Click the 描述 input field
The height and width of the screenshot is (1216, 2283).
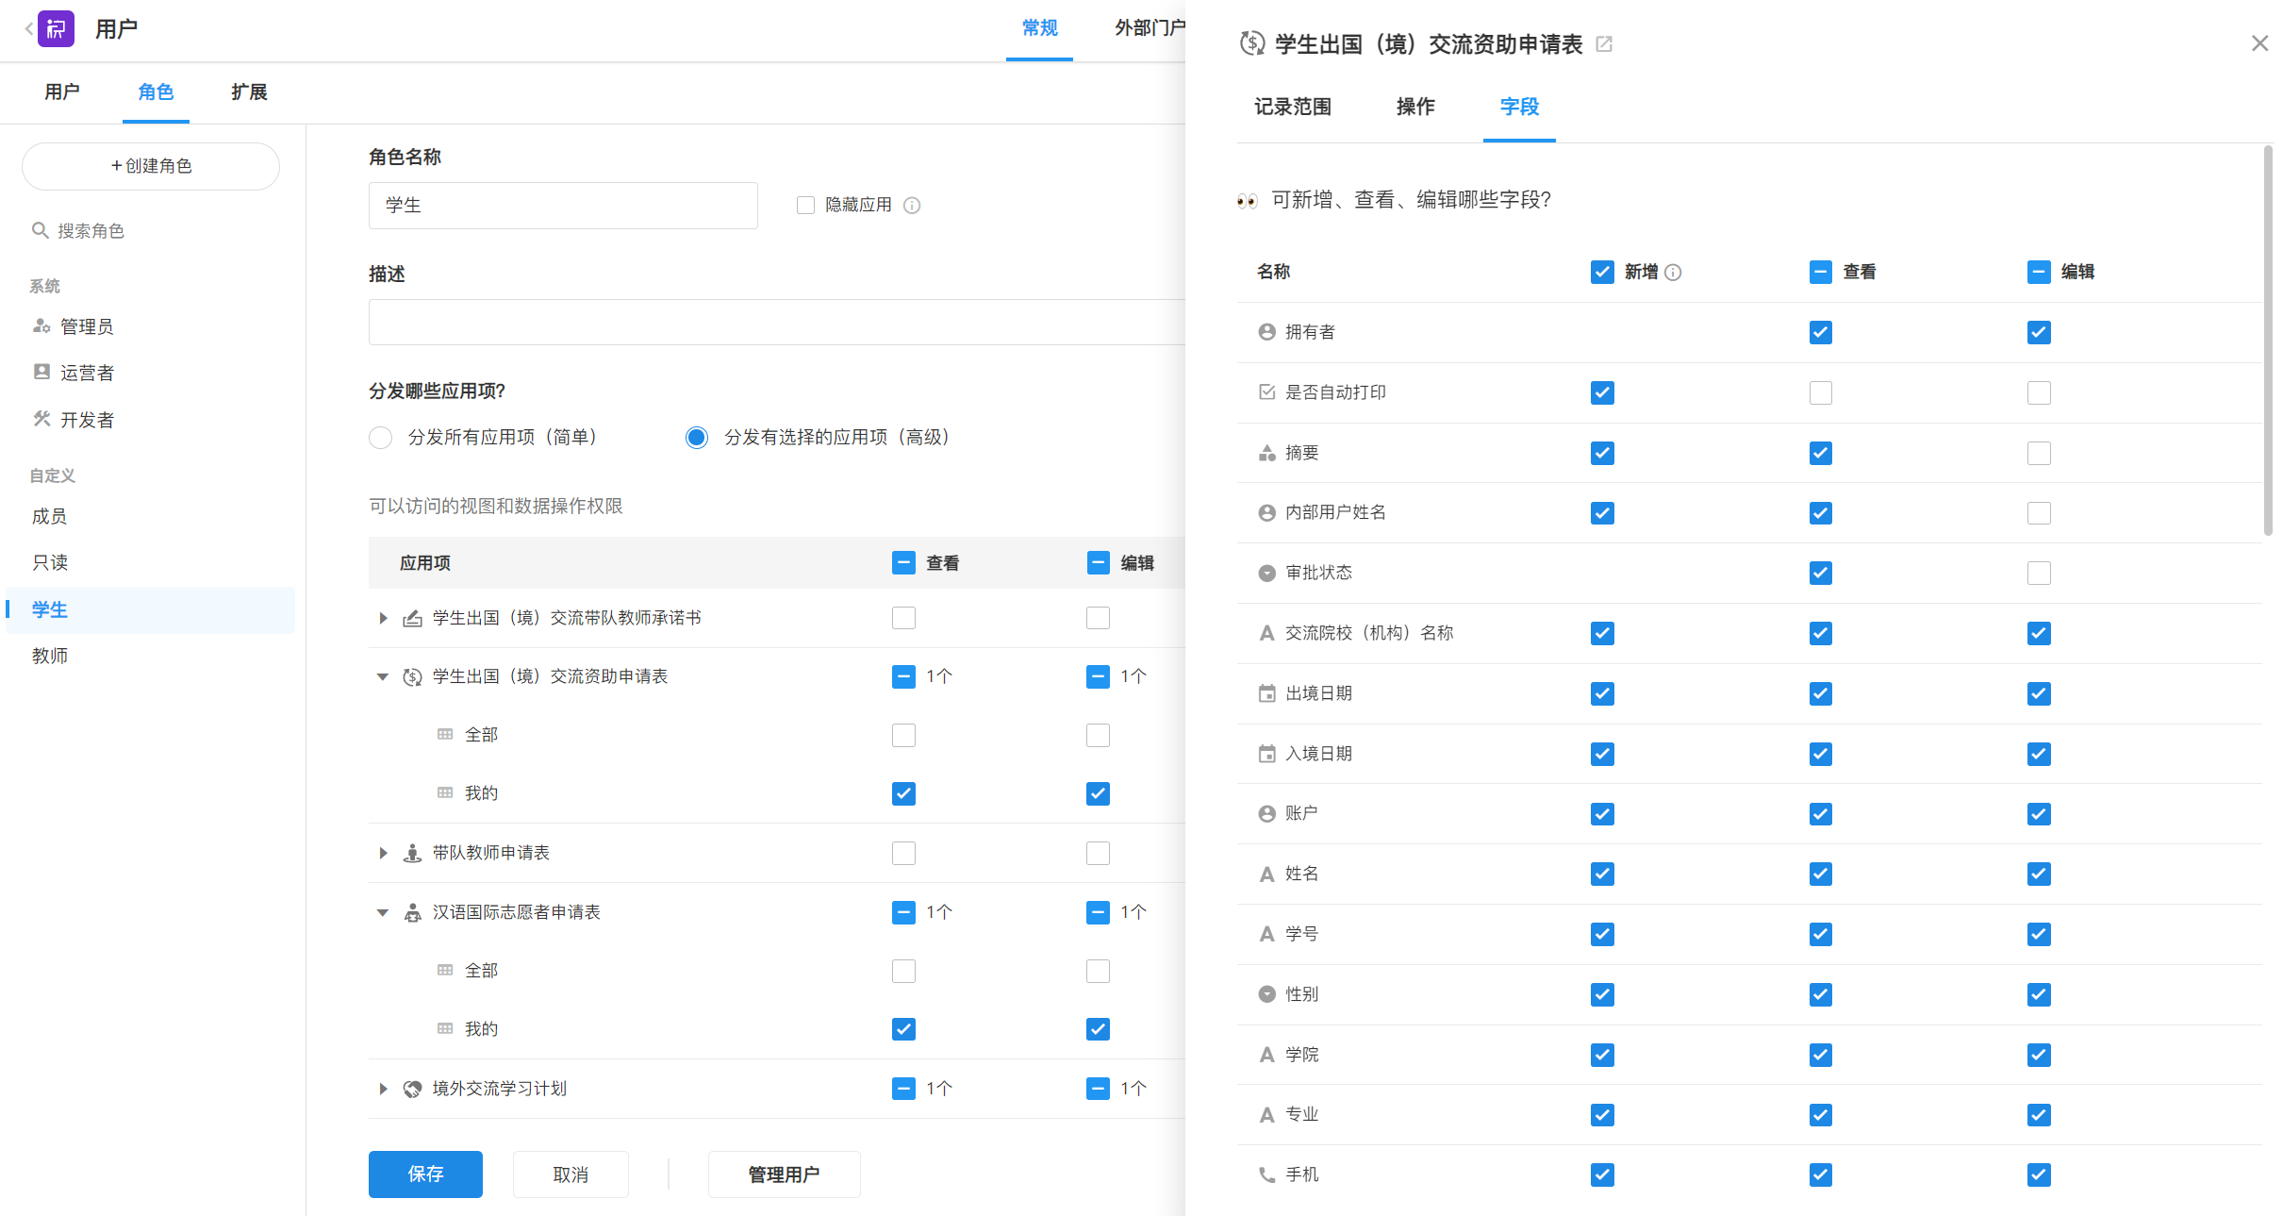776,322
